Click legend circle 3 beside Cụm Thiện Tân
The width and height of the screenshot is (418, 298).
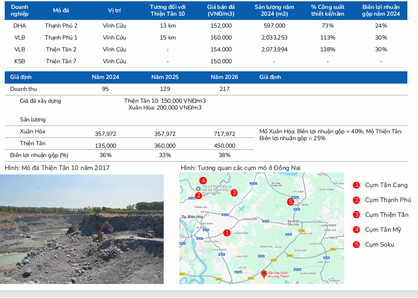point(356,215)
